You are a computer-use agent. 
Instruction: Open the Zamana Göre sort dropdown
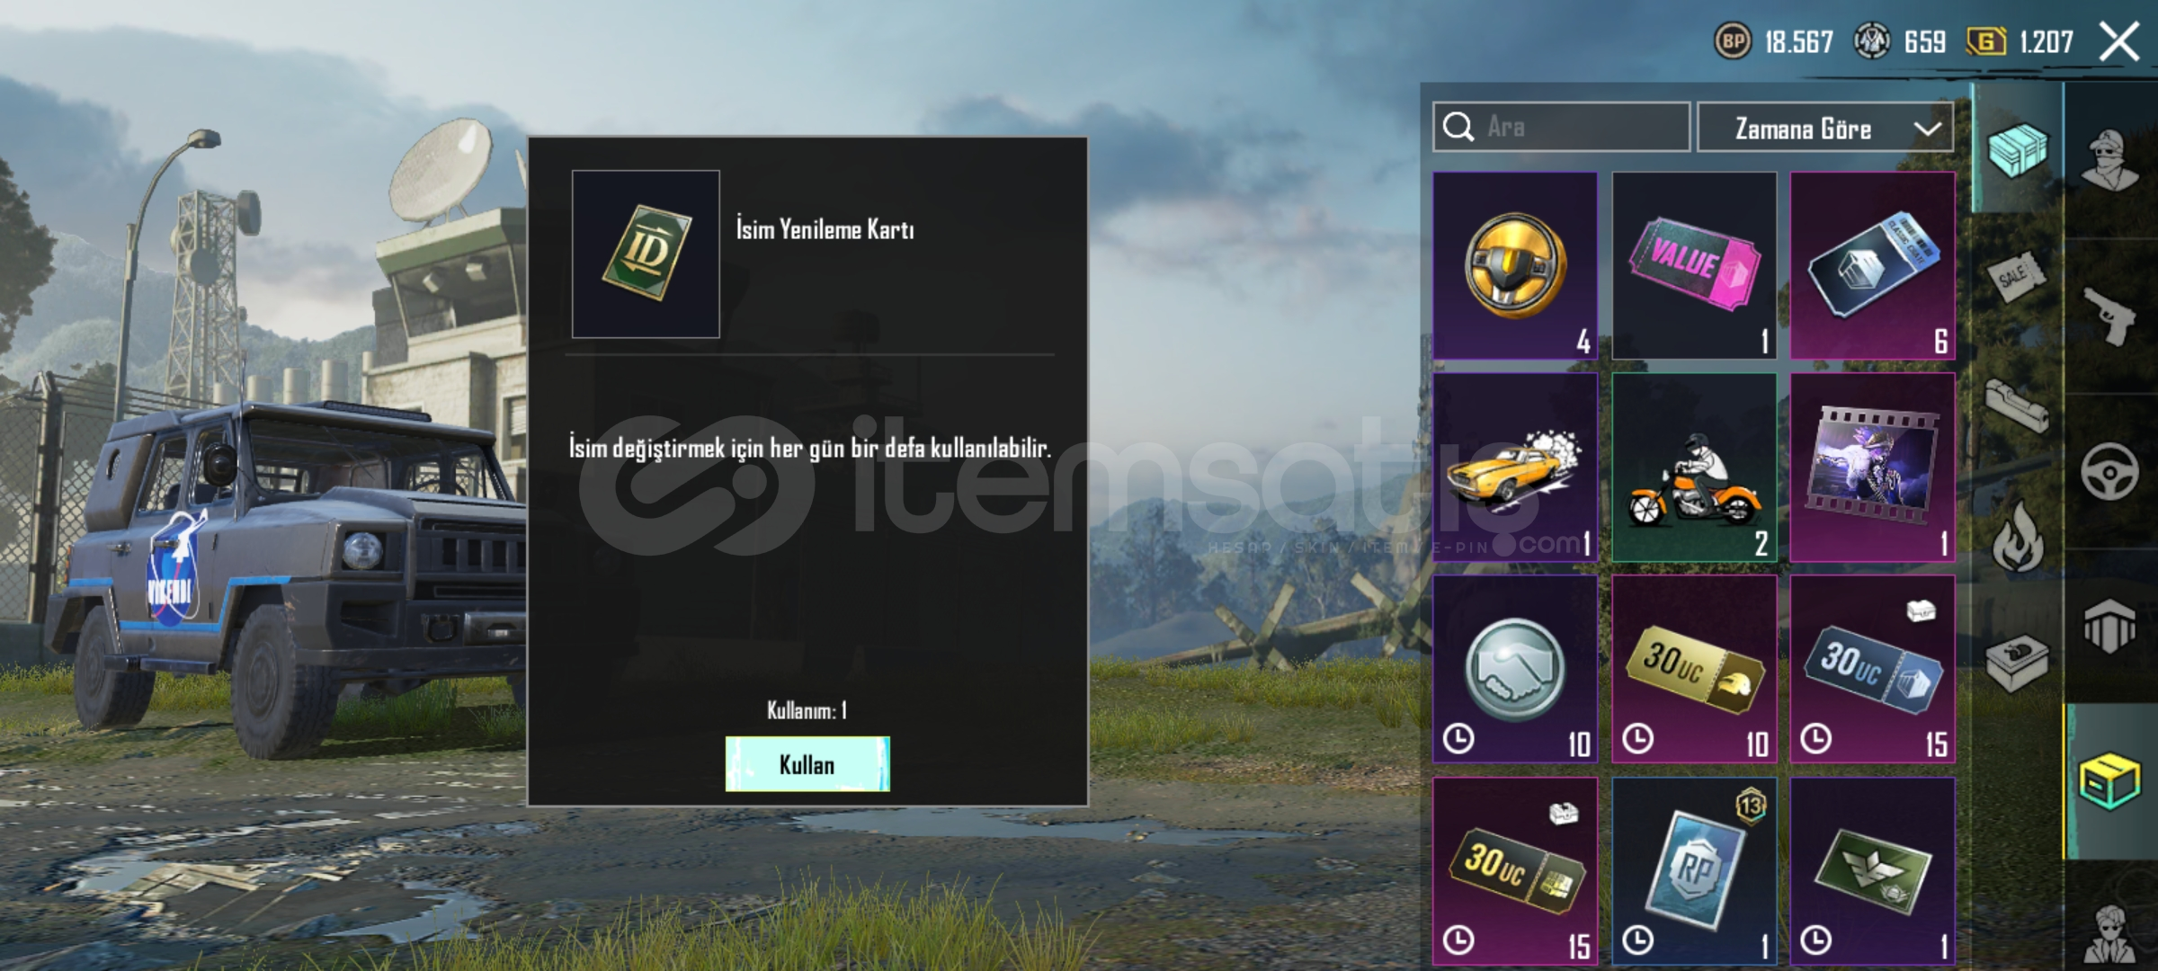tap(1825, 128)
